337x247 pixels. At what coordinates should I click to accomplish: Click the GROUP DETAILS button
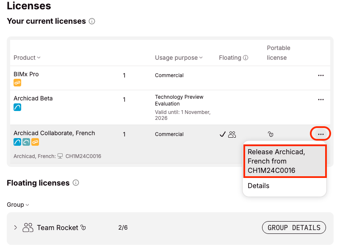pyautogui.click(x=294, y=228)
